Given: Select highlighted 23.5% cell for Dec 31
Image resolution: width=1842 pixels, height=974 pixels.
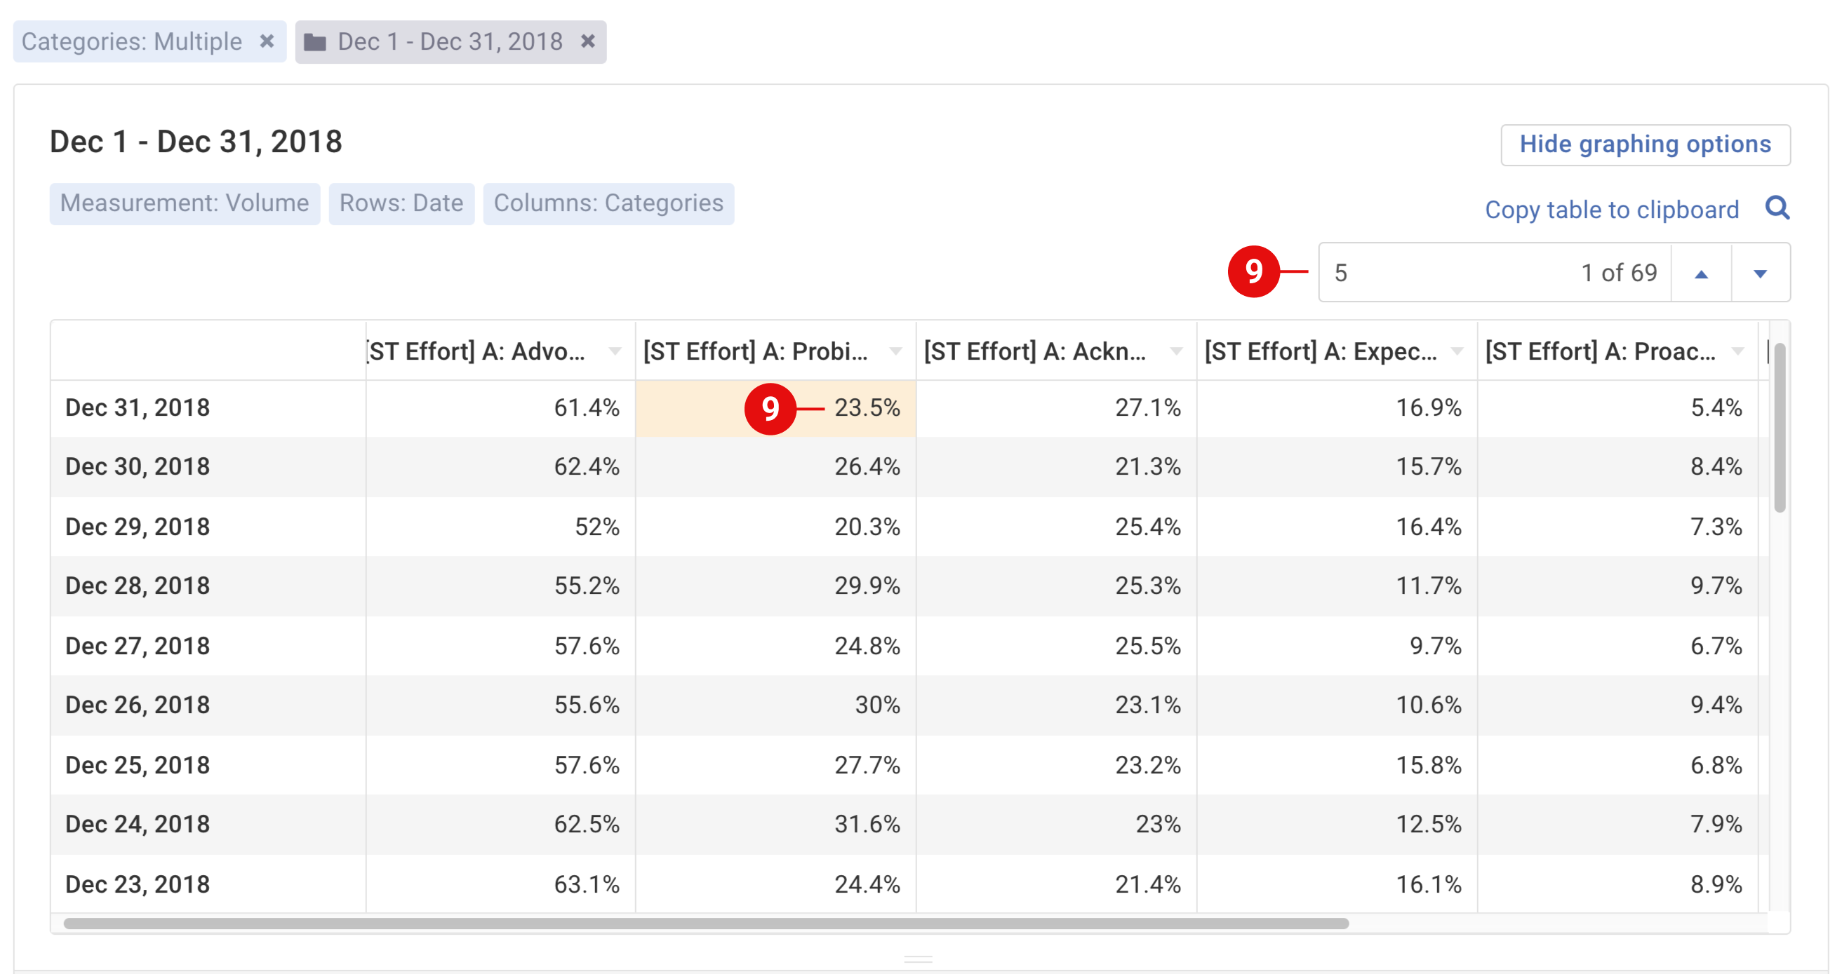Looking at the screenshot, I should tap(867, 408).
